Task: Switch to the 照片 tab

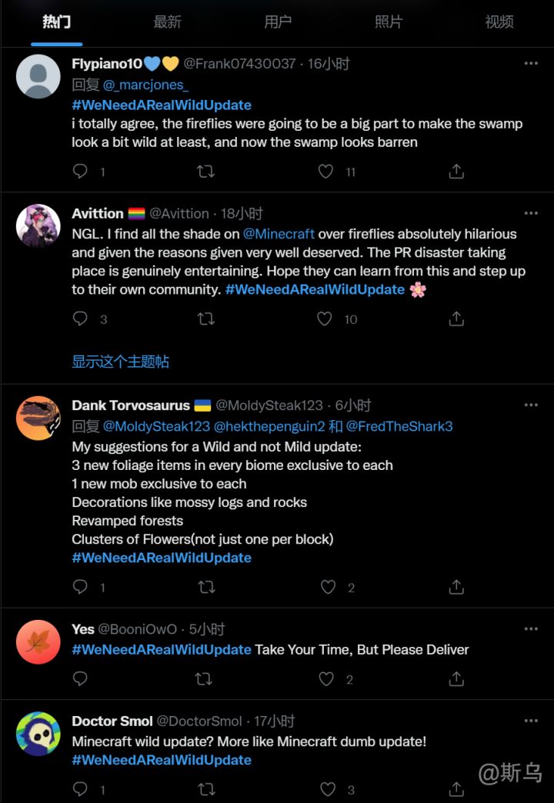Action: click(x=389, y=22)
